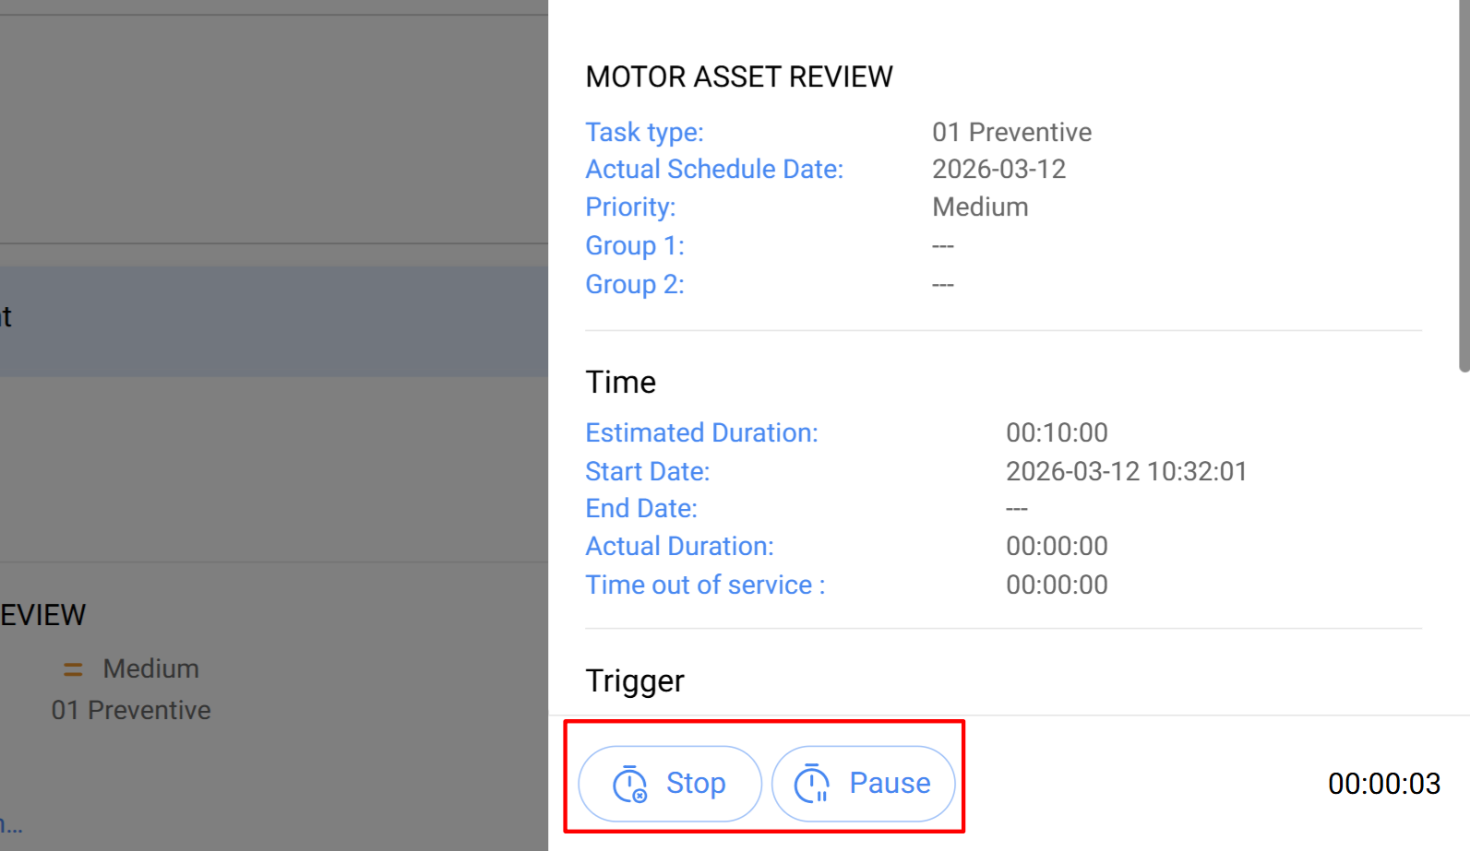
Task: Pause the running task timer
Action: (863, 784)
